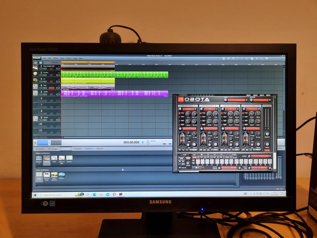This screenshot has width=317, height=238.
Task: Open the Effects menu
Action: coord(55,58)
